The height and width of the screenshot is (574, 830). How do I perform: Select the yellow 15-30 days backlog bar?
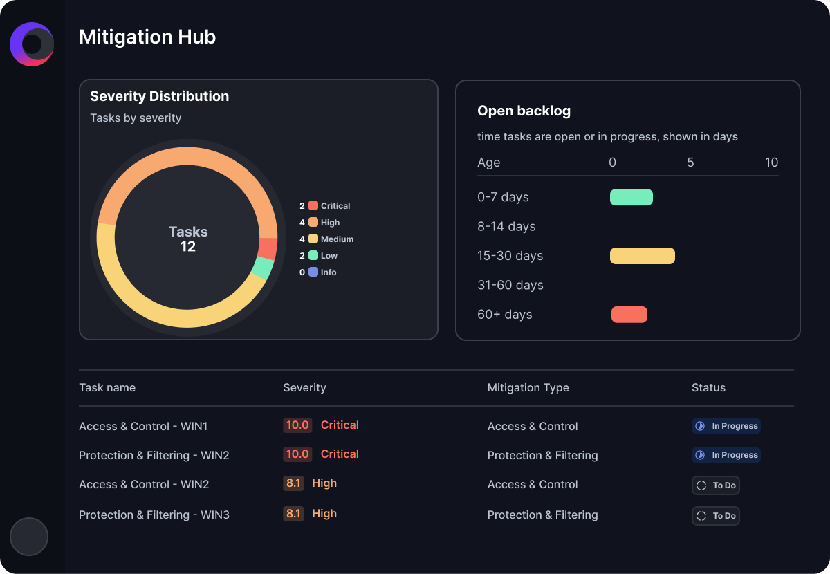point(643,256)
